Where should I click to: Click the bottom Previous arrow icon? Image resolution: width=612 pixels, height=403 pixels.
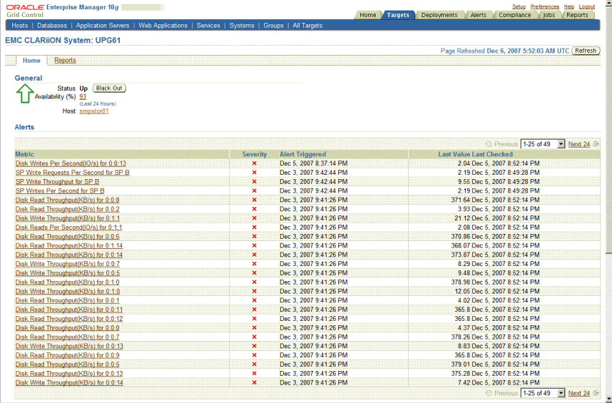click(489, 393)
